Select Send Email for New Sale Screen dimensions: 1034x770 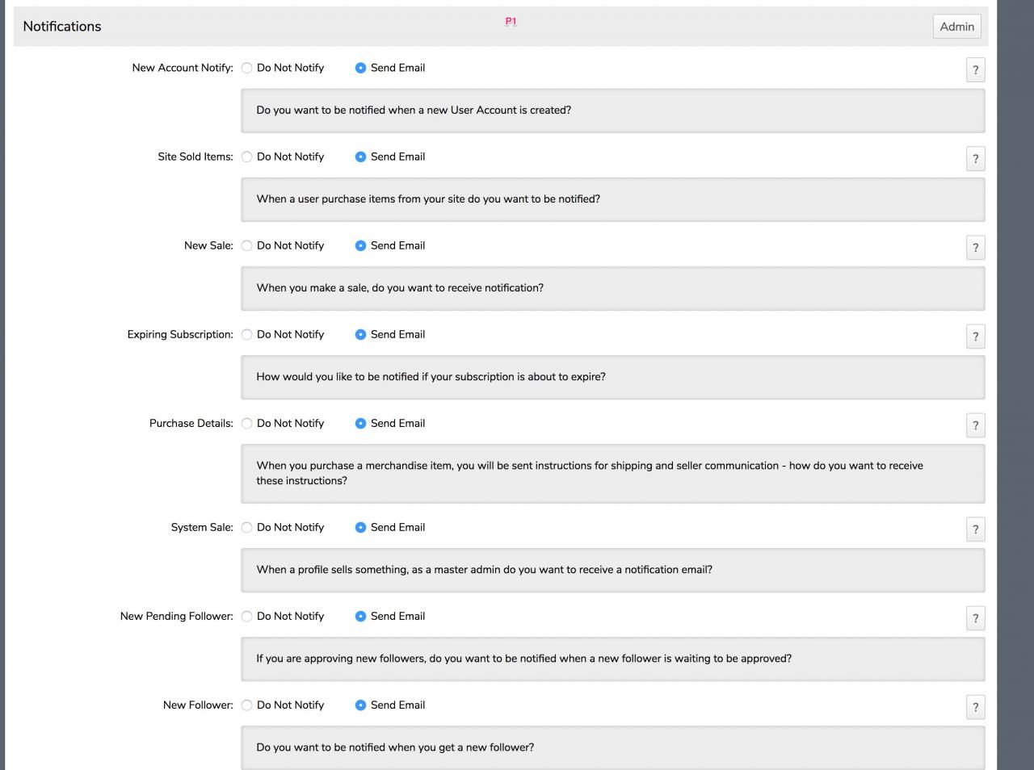361,245
